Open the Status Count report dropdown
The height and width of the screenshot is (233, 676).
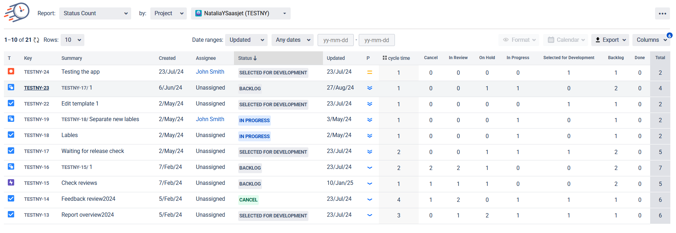pyautogui.click(x=95, y=13)
